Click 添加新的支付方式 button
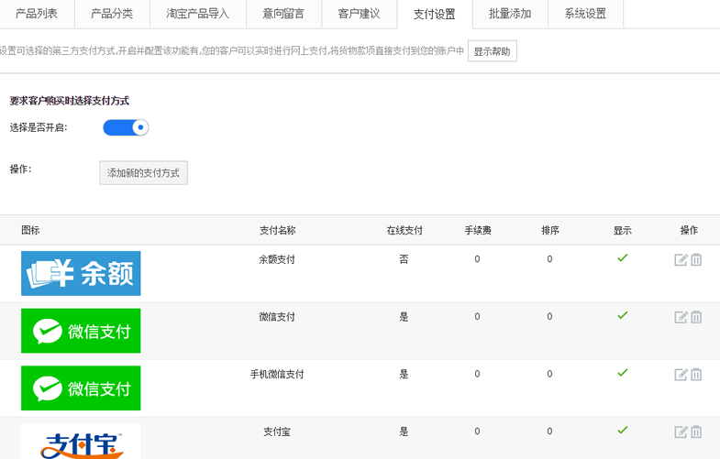The image size is (720, 459). tap(143, 173)
